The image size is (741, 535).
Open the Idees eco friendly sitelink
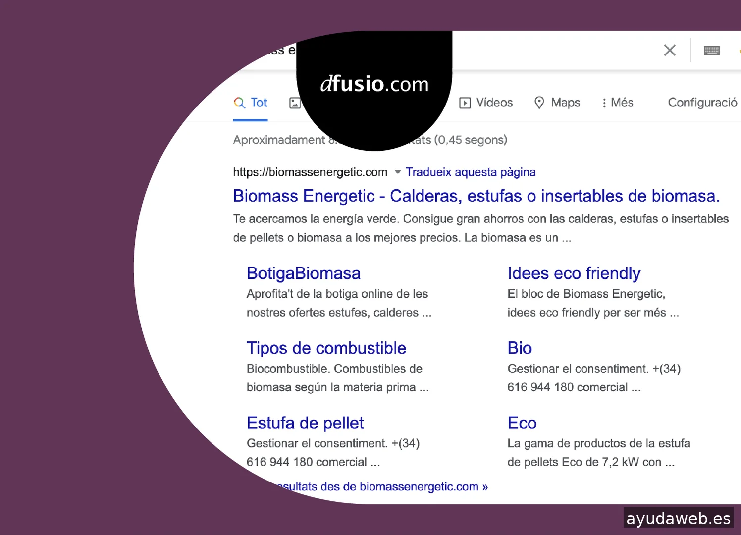[x=574, y=273]
